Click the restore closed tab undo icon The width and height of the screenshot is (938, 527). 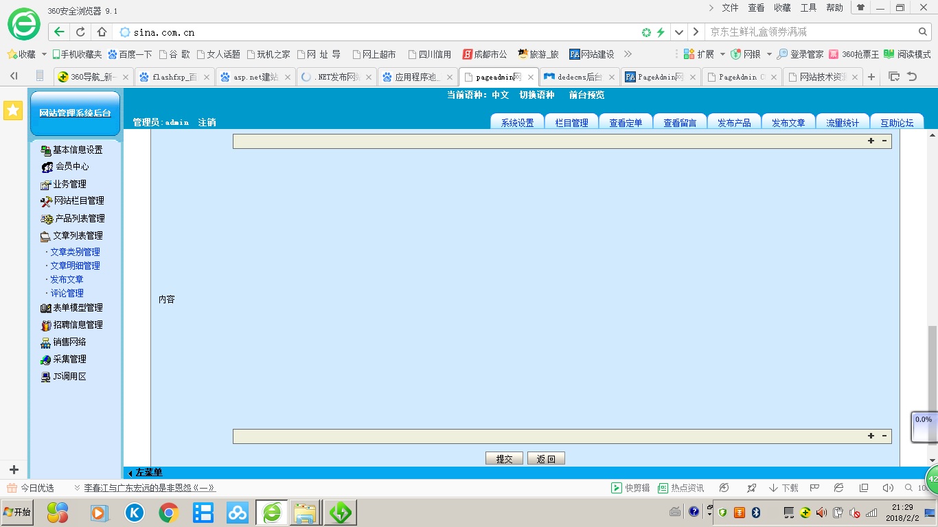click(x=912, y=77)
